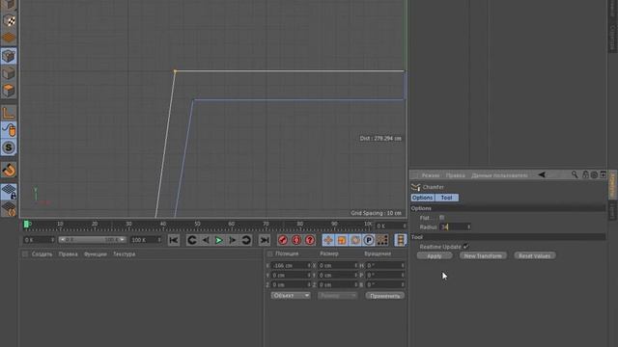Viewport: 618px width, 347px height.
Task: Click the Radius field stepper arrows
Action: click(x=468, y=227)
